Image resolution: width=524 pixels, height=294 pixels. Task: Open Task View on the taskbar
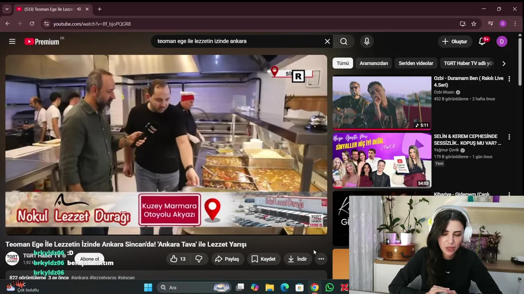(240, 287)
